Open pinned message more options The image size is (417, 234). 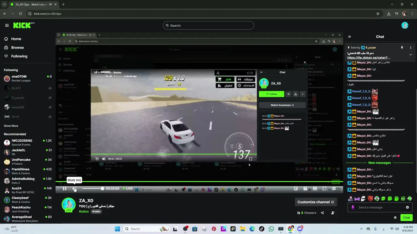[x=410, y=47]
